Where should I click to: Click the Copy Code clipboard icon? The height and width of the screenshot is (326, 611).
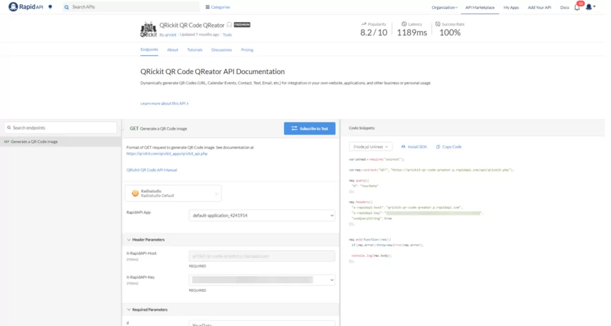point(437,146)
